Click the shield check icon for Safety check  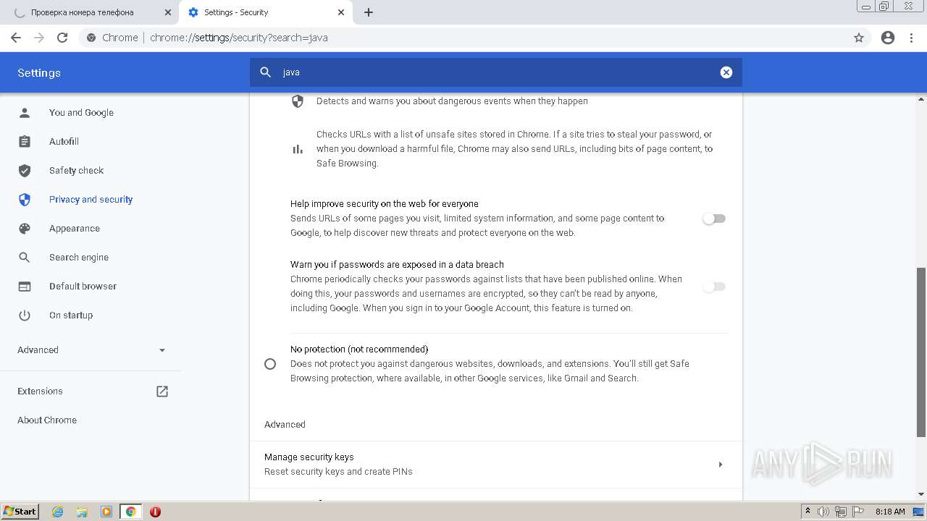[x=25, y=171]
